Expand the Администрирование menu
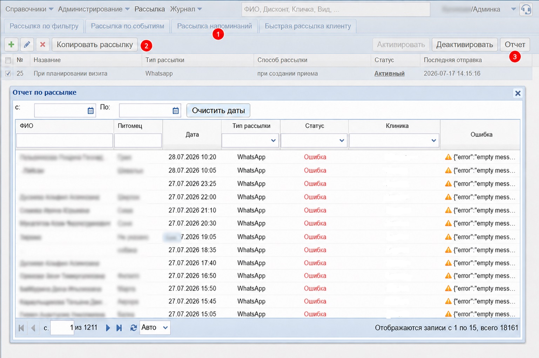 94,9
